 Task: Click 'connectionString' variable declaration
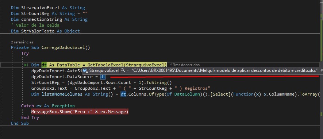[42, 20]
